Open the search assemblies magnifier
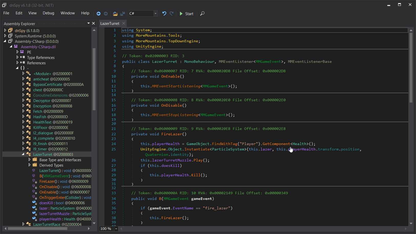 click(x=202, y=14)
